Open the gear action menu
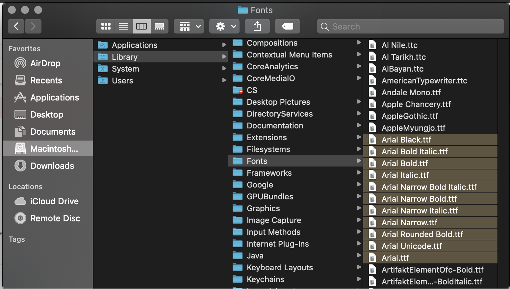Image resolution: width=510 pixels, height=289 pixels. (x=224, y=26)
